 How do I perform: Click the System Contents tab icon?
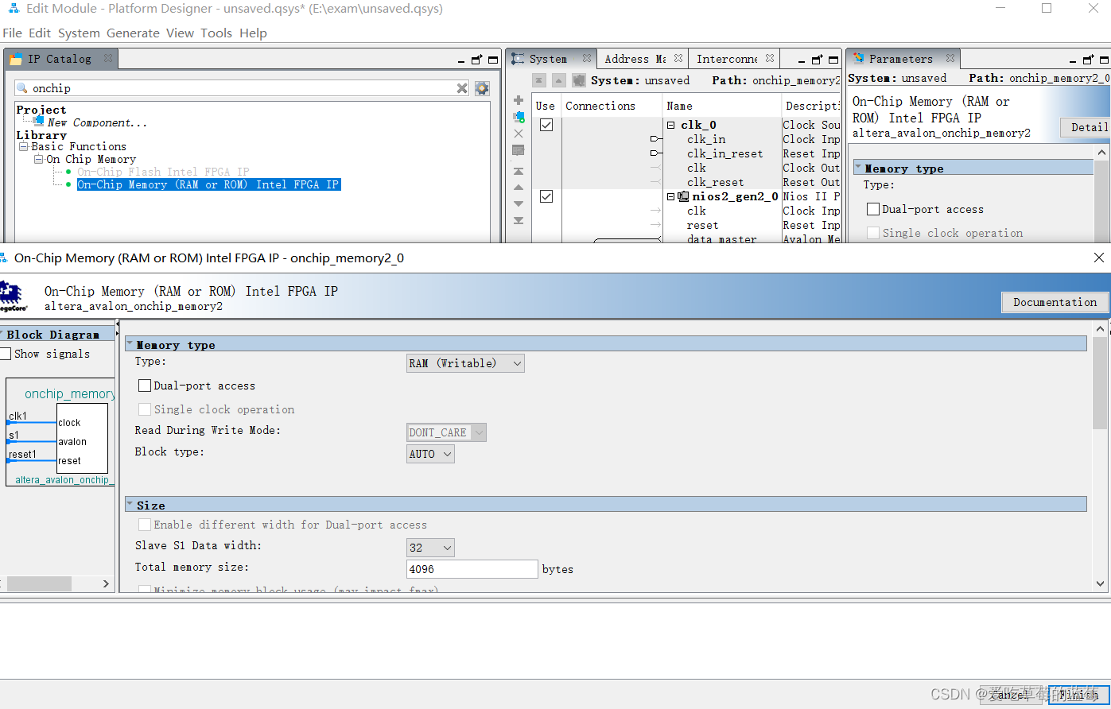coord(519,59)
